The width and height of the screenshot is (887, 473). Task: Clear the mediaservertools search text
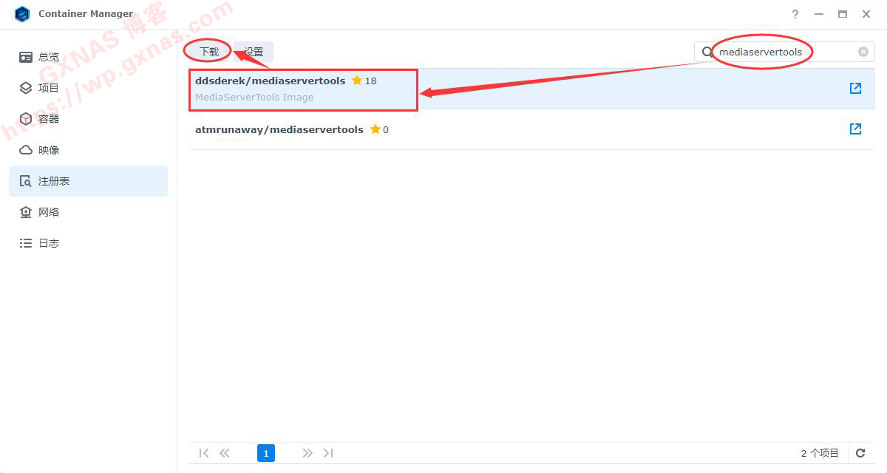(863, 52)
